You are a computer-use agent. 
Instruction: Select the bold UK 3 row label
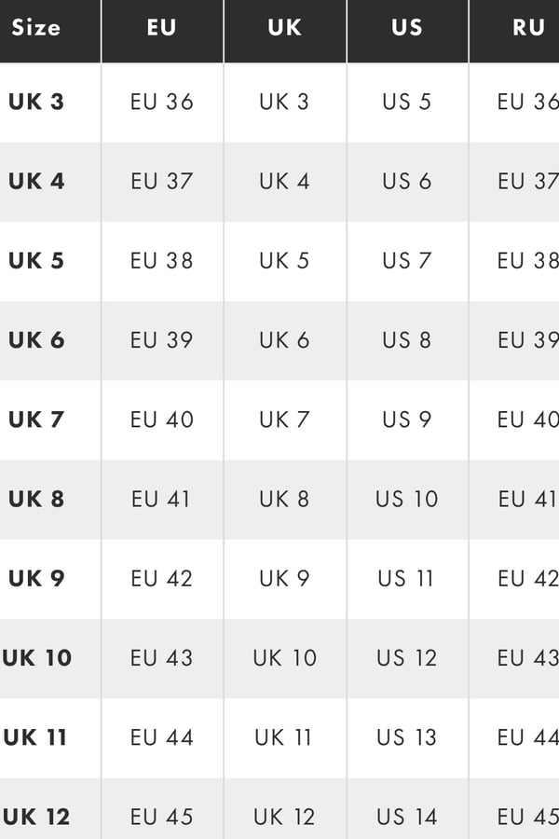36,102
